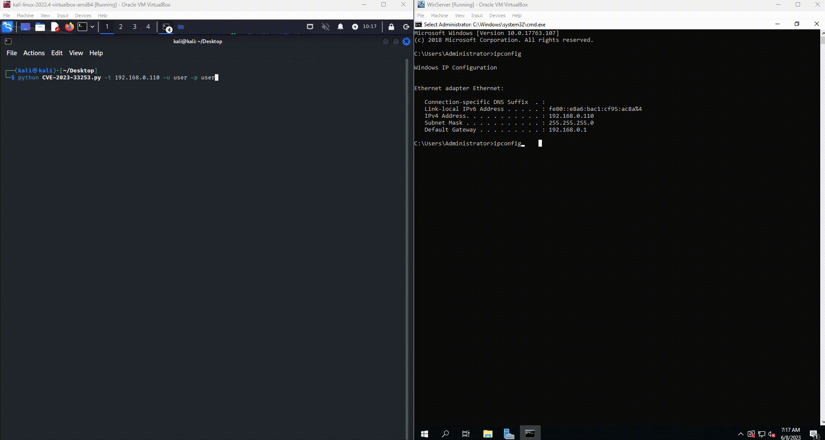Open Windows network tray icon

pyautogui.click(x=762, y=434)
